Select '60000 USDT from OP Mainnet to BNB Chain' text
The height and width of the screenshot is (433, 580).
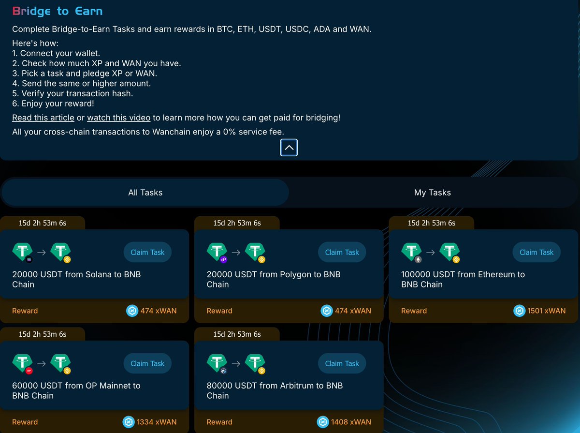point(76,390)
